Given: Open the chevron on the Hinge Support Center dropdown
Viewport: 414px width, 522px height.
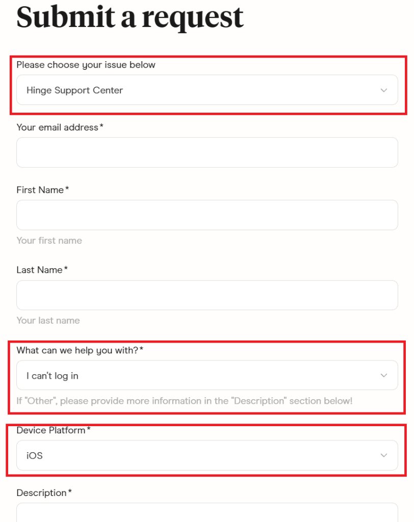Looking at the screenshot, I should point(384,90).
